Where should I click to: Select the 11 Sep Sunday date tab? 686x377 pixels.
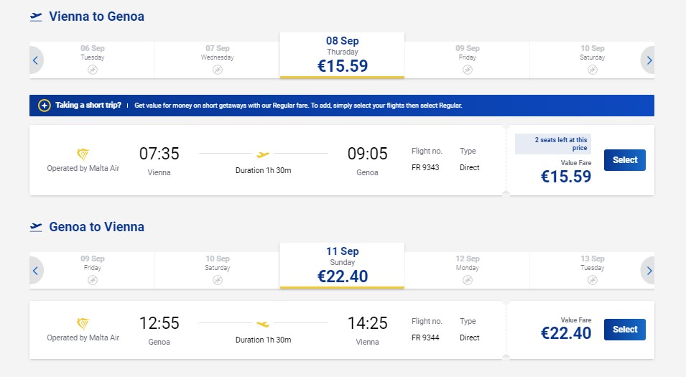342,266
